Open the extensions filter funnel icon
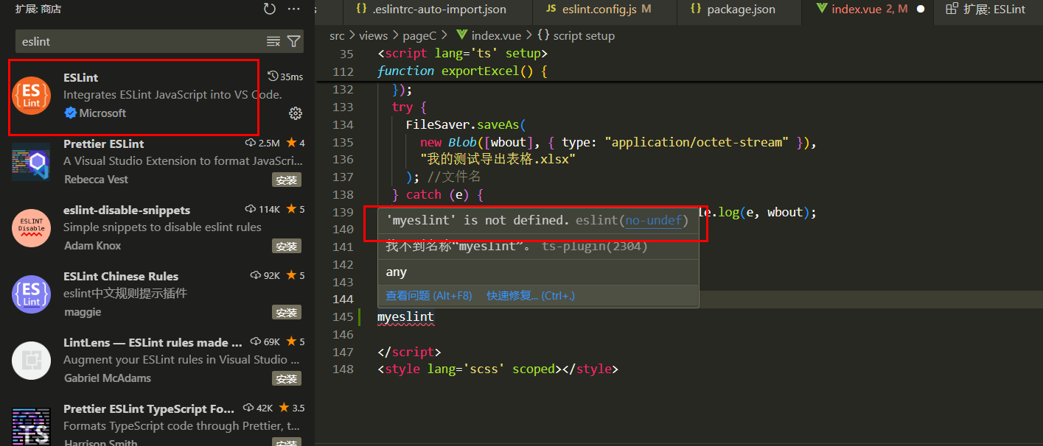The image size is (1043, 446). (x=294, y=41)
